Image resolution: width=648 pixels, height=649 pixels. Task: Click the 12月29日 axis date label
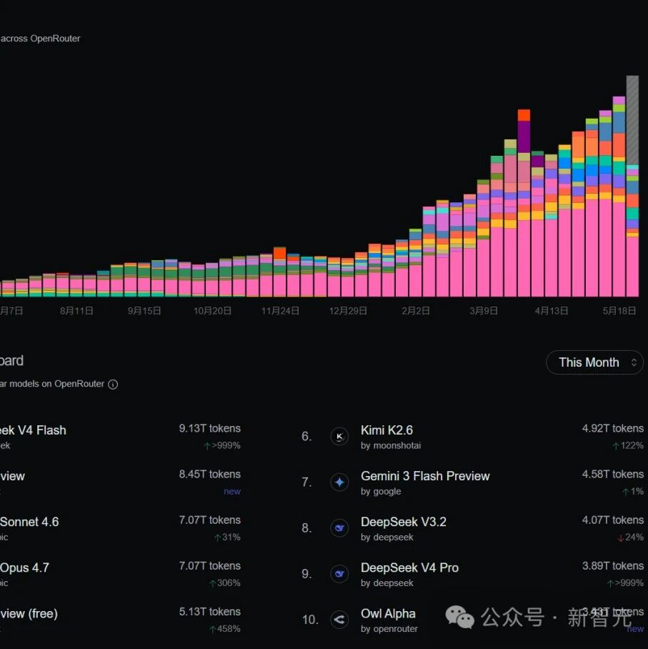pos(348,311)
